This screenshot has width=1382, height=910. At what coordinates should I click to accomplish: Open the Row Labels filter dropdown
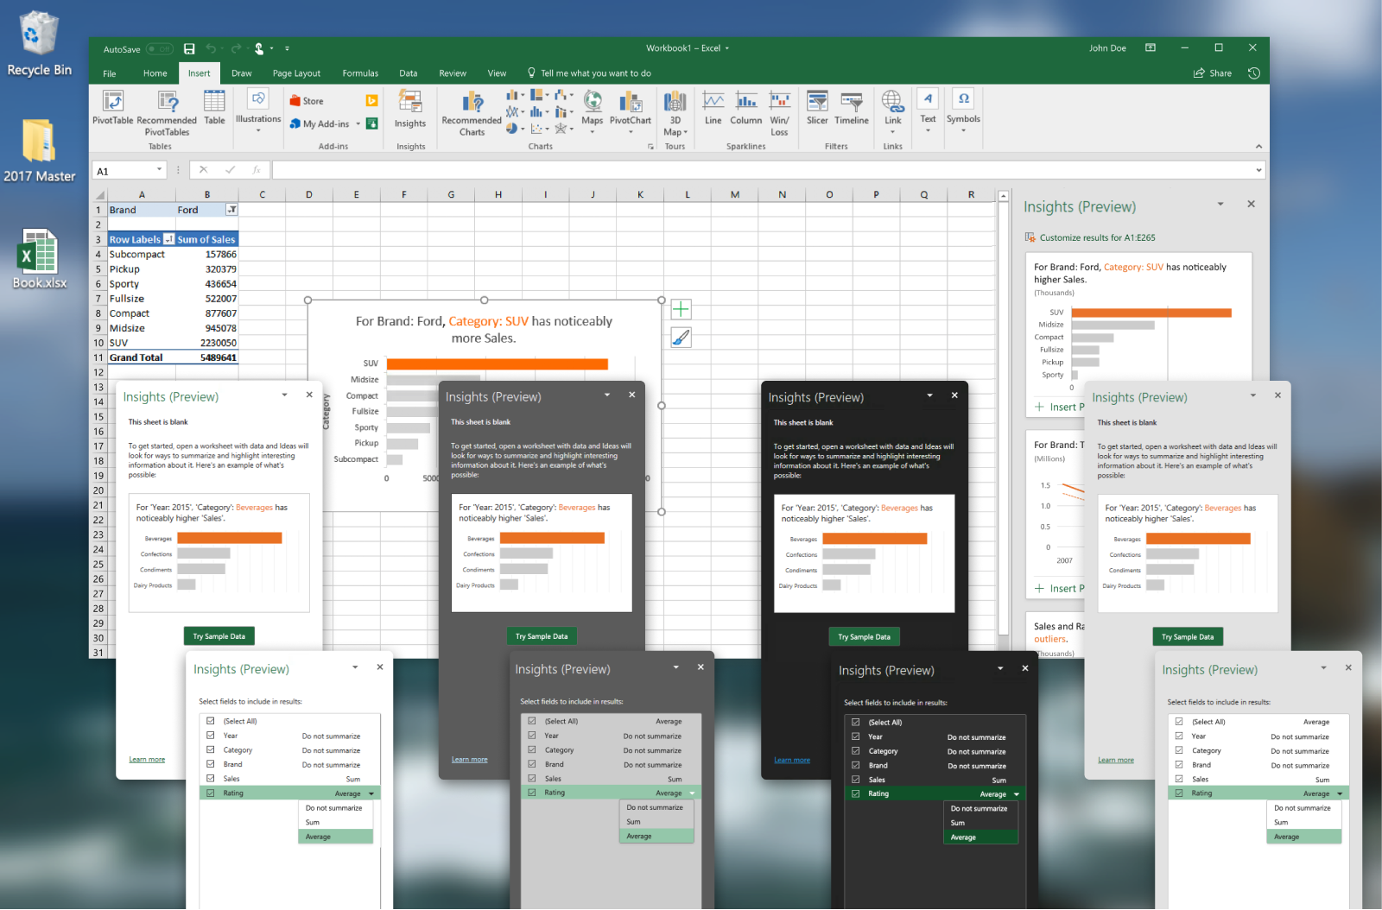(x=169, y=239)
